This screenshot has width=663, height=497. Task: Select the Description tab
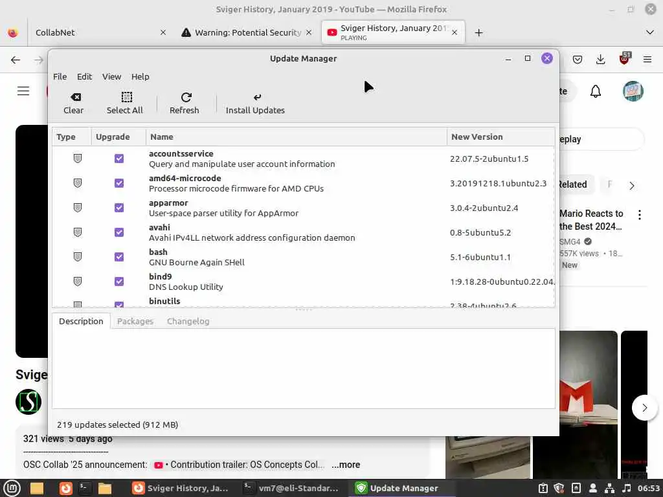(81, 321)
